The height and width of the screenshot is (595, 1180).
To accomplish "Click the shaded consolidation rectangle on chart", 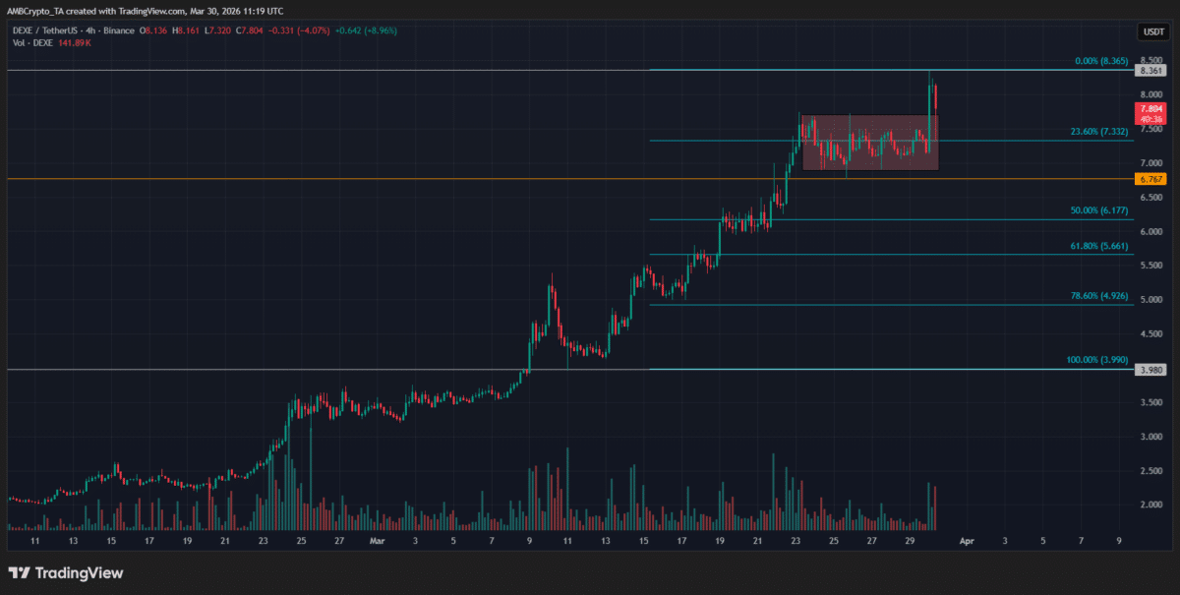I will coord(868,140).
